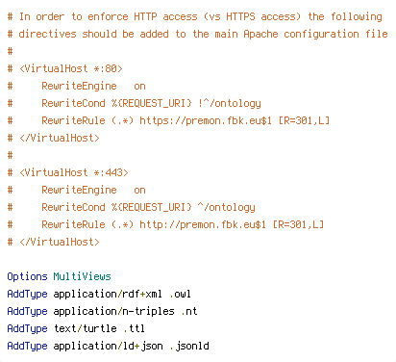
Task: Click 'application/rdf+xml' MIME type text
Action: click(108, 294)
